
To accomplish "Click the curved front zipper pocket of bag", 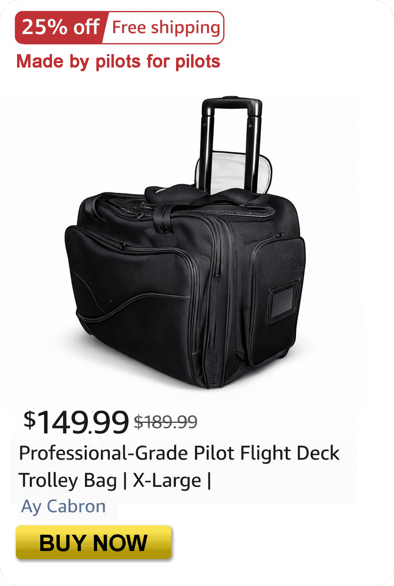I will pyautogui.click(x=129, y=277).
